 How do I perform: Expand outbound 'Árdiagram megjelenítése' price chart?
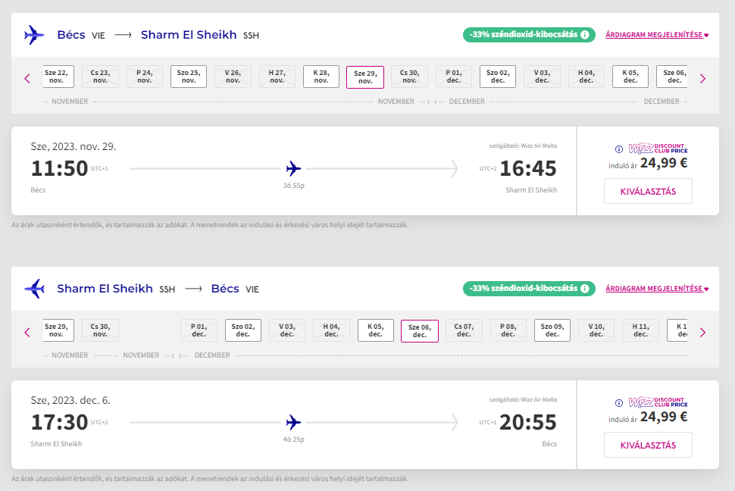657,35
